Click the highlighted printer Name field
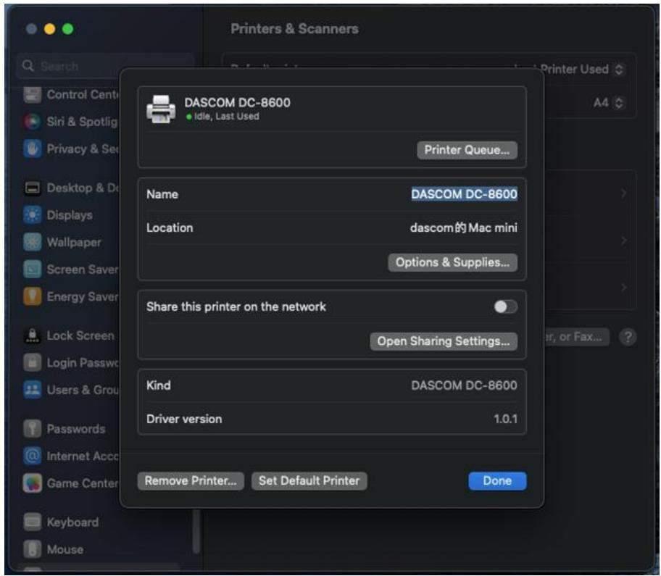 coord(464,194)
